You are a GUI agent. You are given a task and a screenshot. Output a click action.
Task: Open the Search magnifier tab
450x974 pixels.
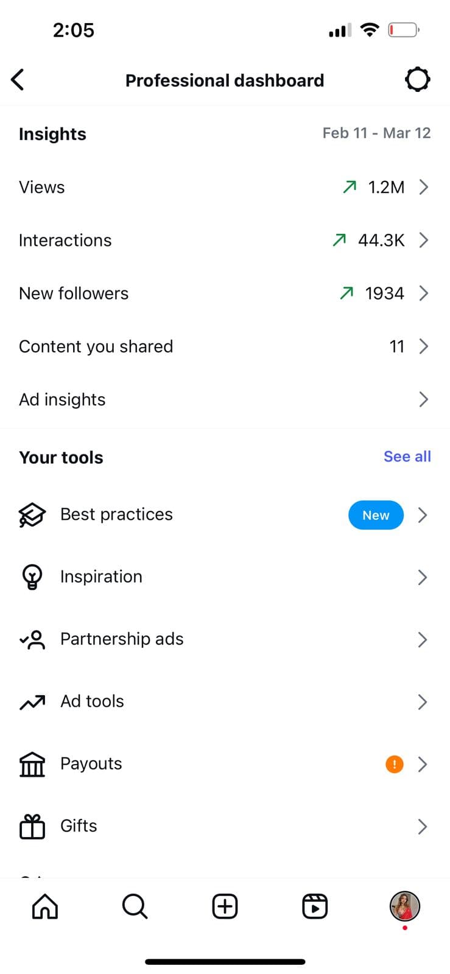click(135, 906)
